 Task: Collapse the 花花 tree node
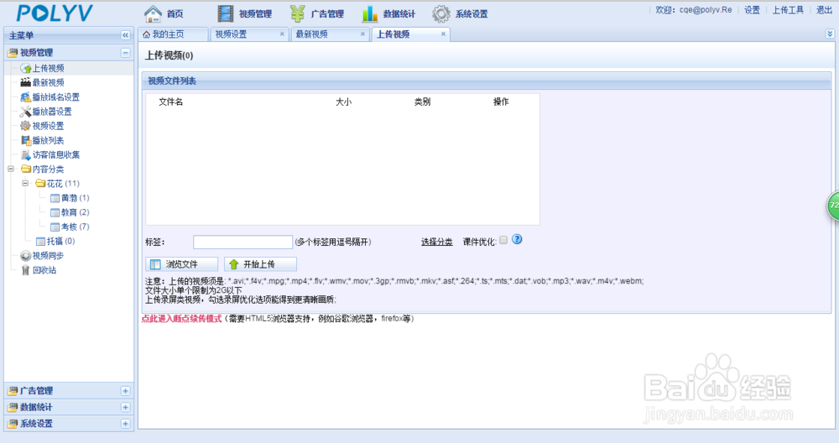pos(25,184)
